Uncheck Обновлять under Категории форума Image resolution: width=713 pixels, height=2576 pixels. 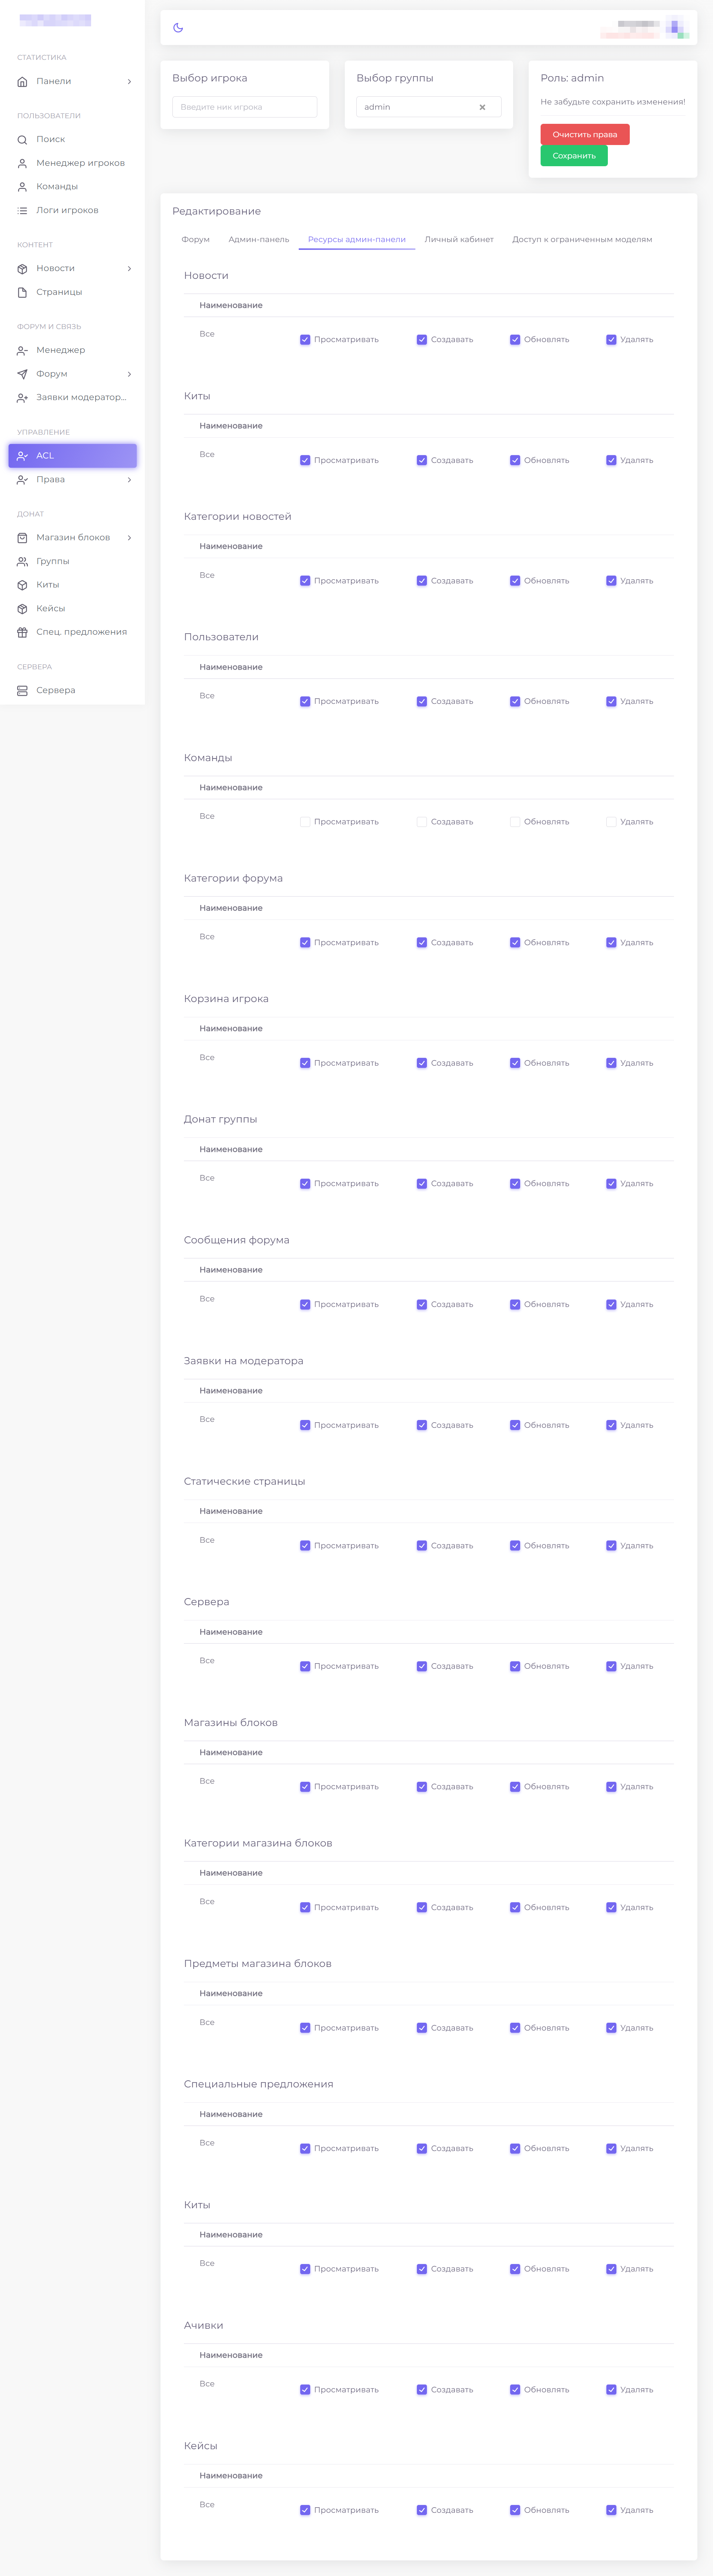coord(515,943)
